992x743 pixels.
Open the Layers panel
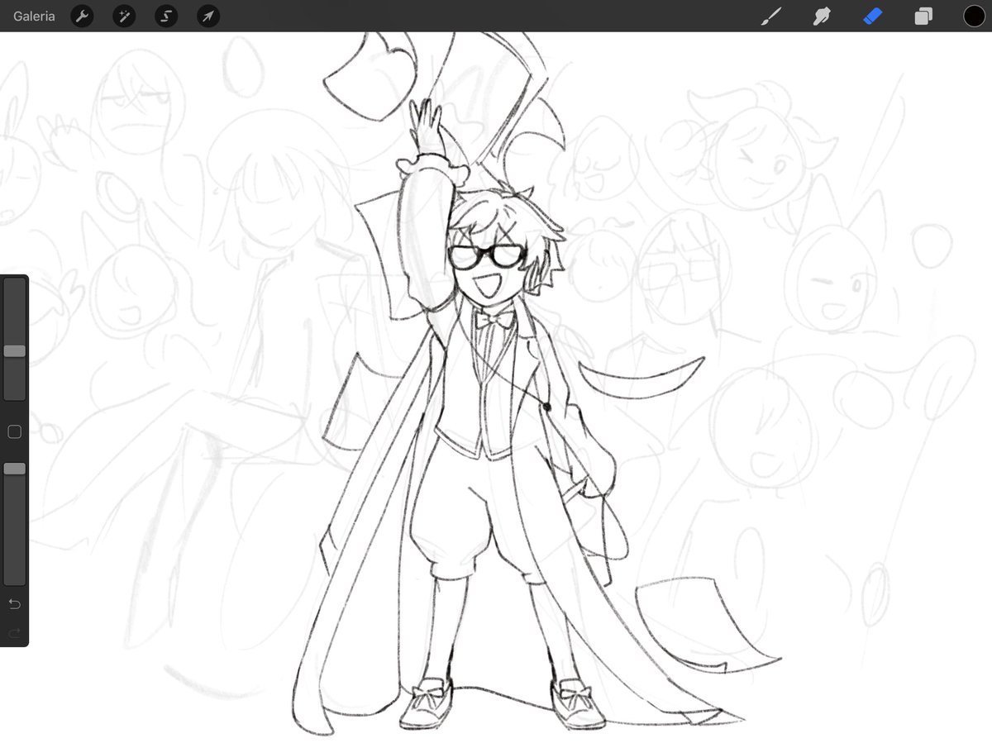coord(923,16)
